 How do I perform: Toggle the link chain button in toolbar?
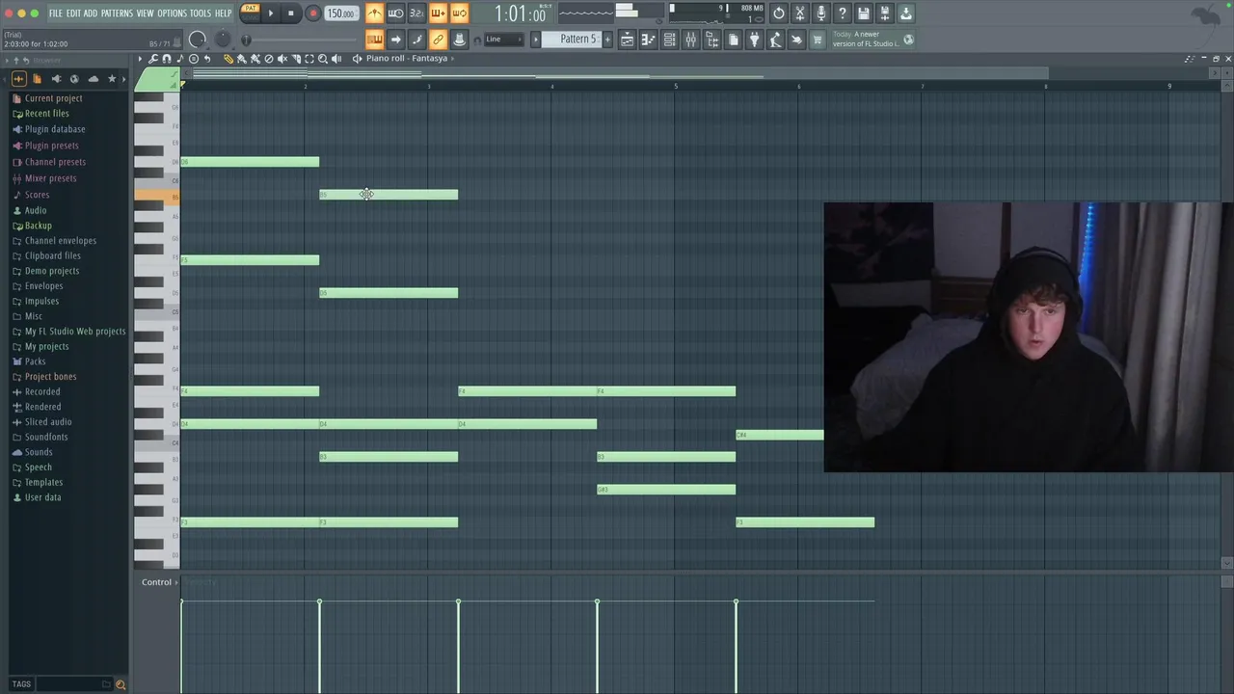point(439,40)
